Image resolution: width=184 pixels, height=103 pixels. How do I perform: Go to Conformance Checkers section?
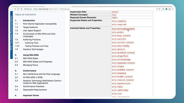click(34, 86)
